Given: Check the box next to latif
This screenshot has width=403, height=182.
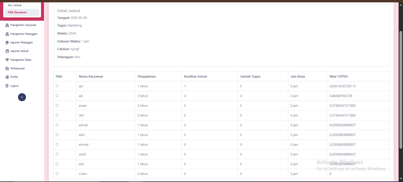Looking at the screenshot, I should [x=57, y=115].
